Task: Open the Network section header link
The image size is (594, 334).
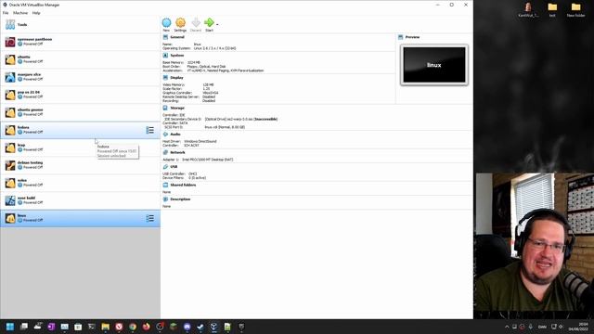Action: pos(177,152)
